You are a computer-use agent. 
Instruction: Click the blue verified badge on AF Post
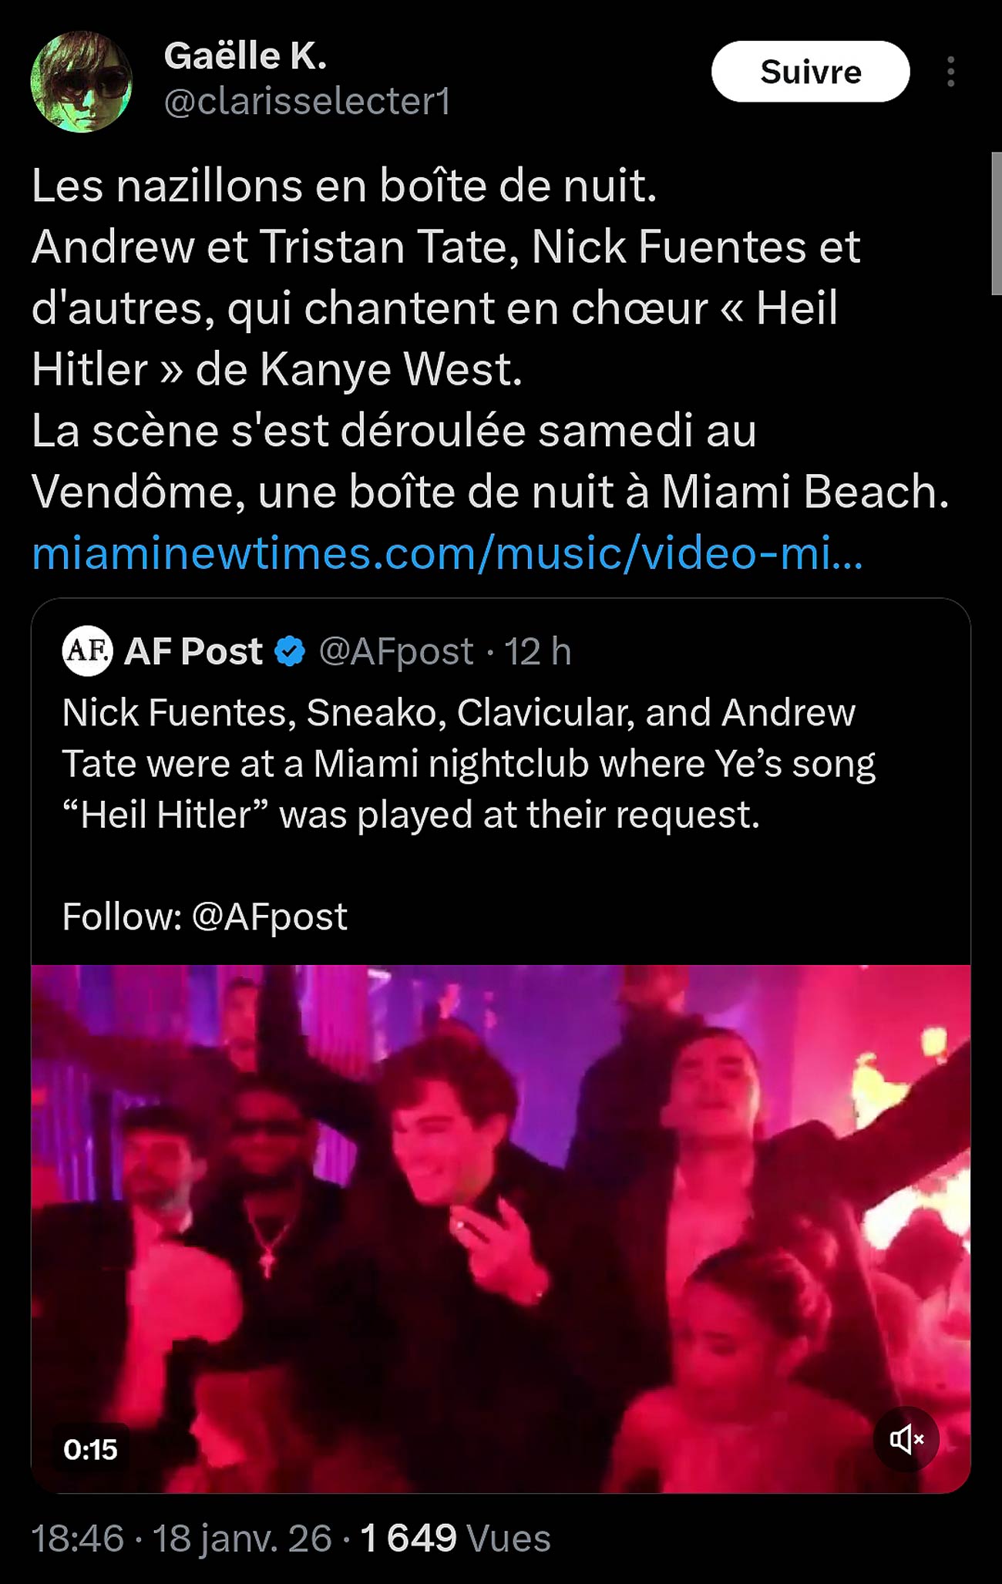tap(290, 651)
